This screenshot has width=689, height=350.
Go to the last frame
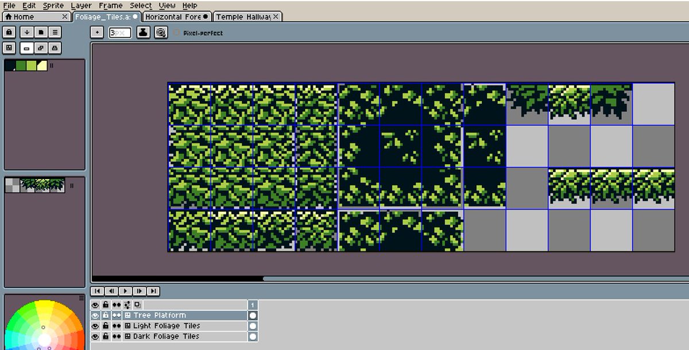(x=153, y=291)
